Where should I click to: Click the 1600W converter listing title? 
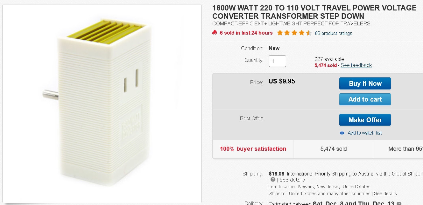tap(314, 12)
